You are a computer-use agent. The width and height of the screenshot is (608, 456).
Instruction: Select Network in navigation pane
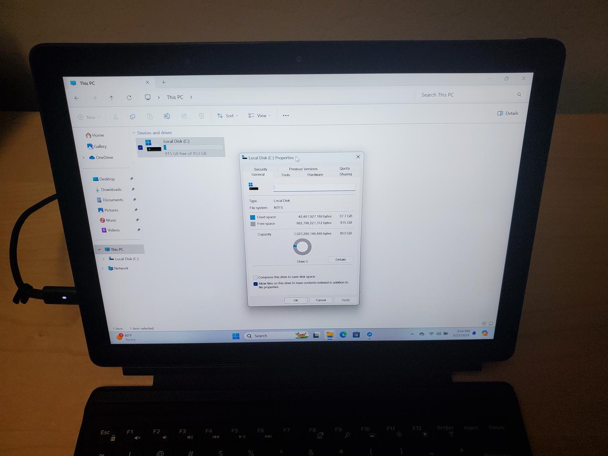118,268
